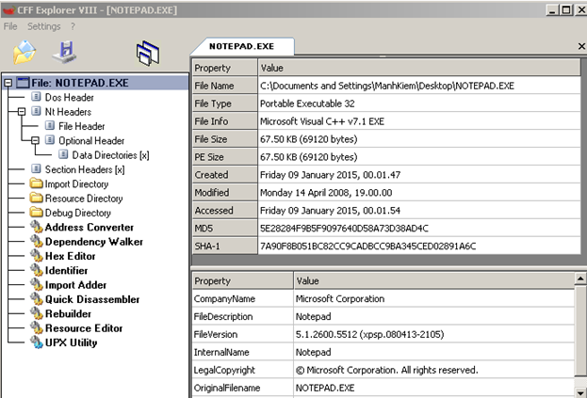The width and height of the screenshot is (587, 398).
Task: Click the CFF Explorer title bar icon
Action: tap(9, 10)
